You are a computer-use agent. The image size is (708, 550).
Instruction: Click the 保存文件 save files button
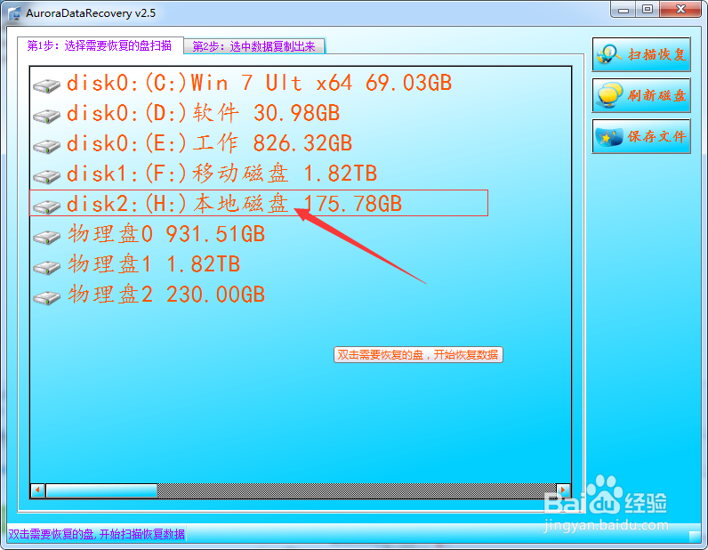(641, 136)
